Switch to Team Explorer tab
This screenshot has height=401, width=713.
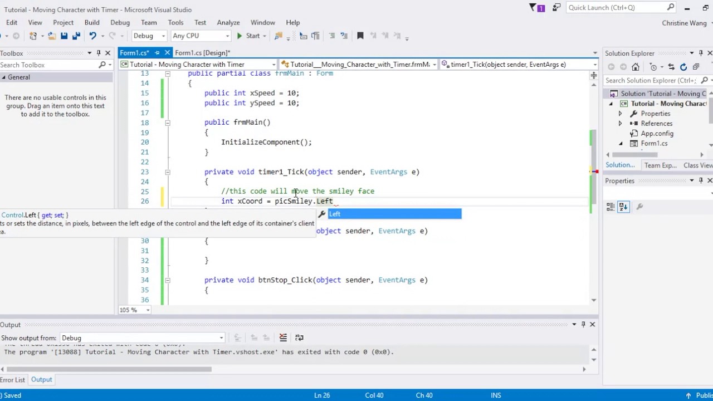[660, 165]
